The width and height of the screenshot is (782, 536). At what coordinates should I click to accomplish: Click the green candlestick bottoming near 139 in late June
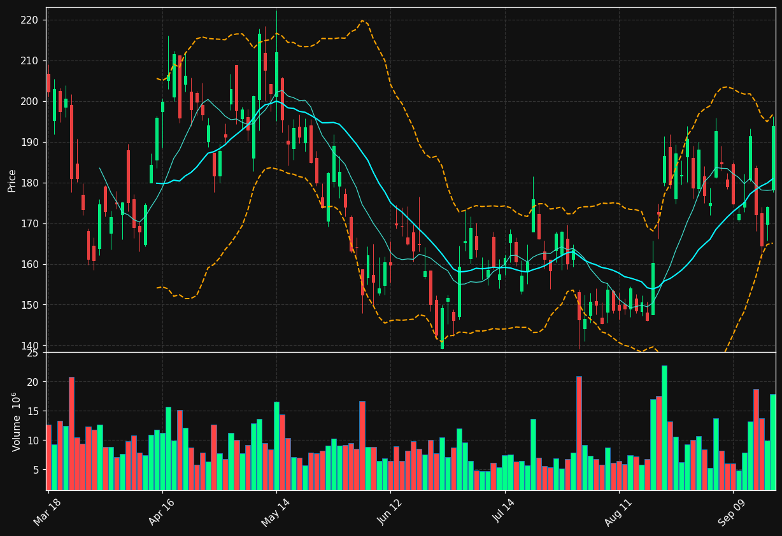442,328
